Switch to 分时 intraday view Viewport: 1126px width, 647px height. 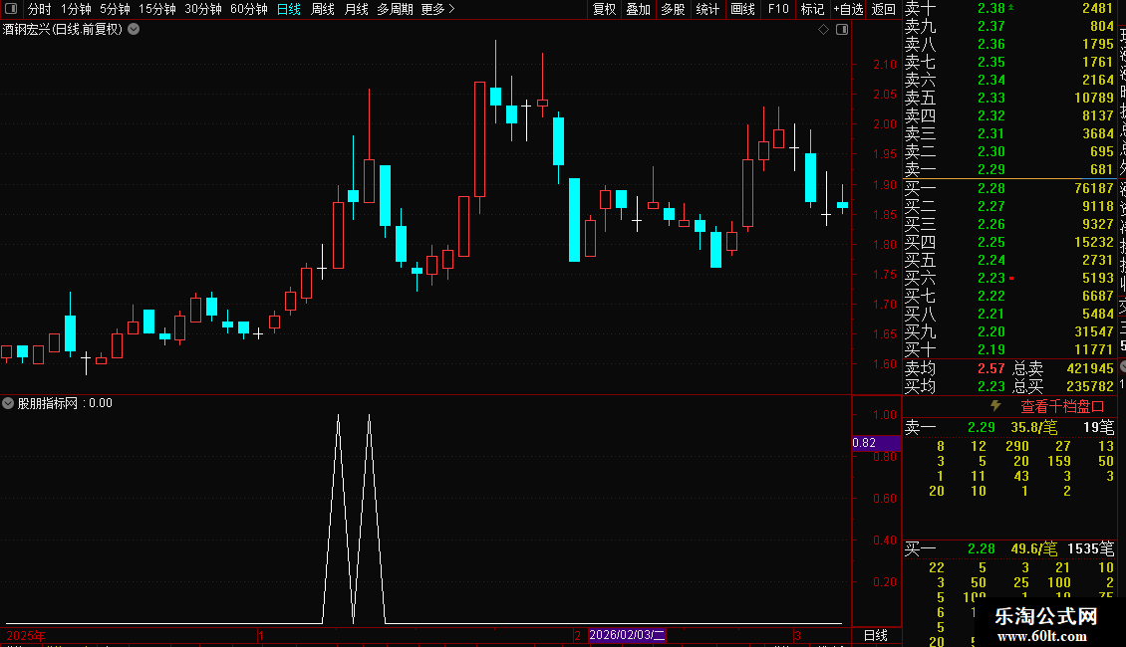[40, 9]
